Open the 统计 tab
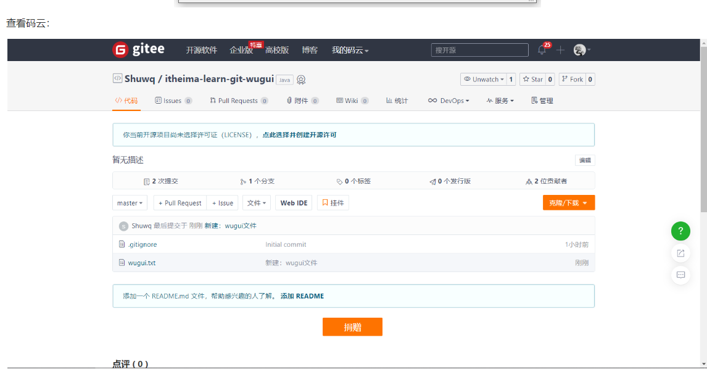Image resolution: width=707 pixels, height=380 pixels. [x=397, y=101]
